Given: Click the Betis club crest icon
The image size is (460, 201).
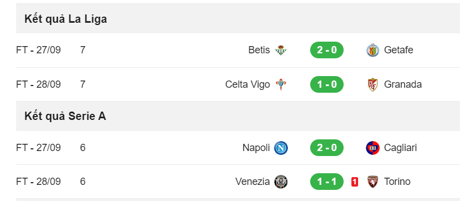Looking at the screenshot, I should pyautogui.click(x=281, y=51).
